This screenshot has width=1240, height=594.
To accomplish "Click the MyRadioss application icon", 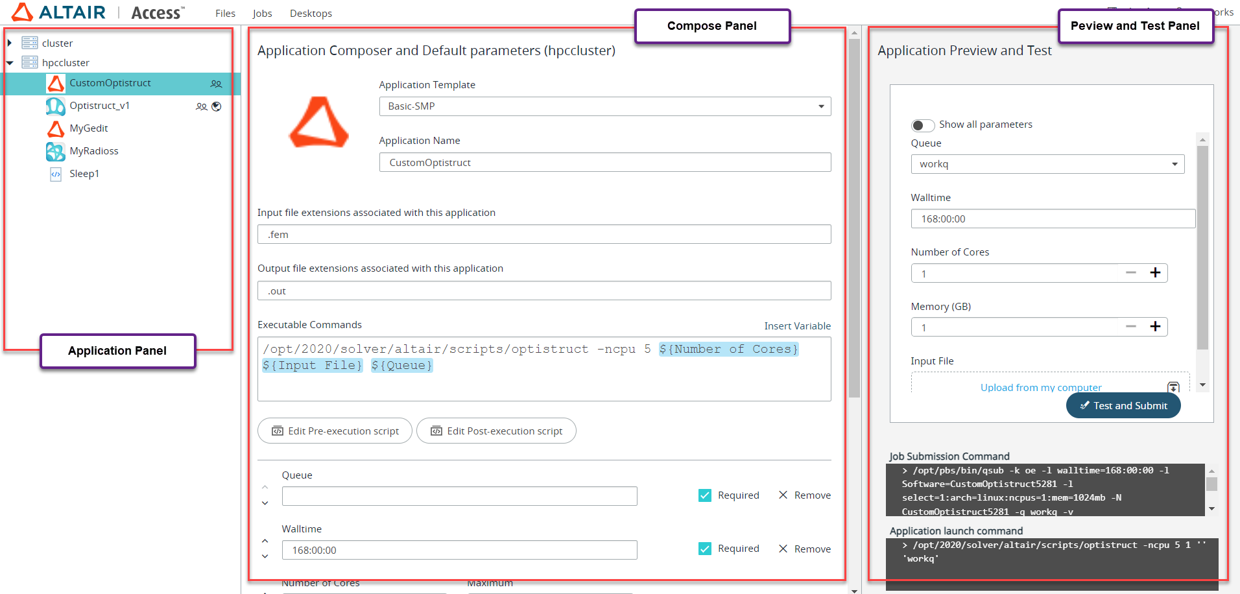I will 56,152.
